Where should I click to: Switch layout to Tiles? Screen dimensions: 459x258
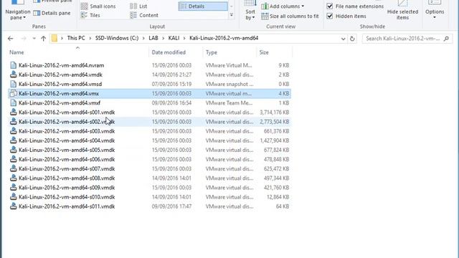point(90,15)
